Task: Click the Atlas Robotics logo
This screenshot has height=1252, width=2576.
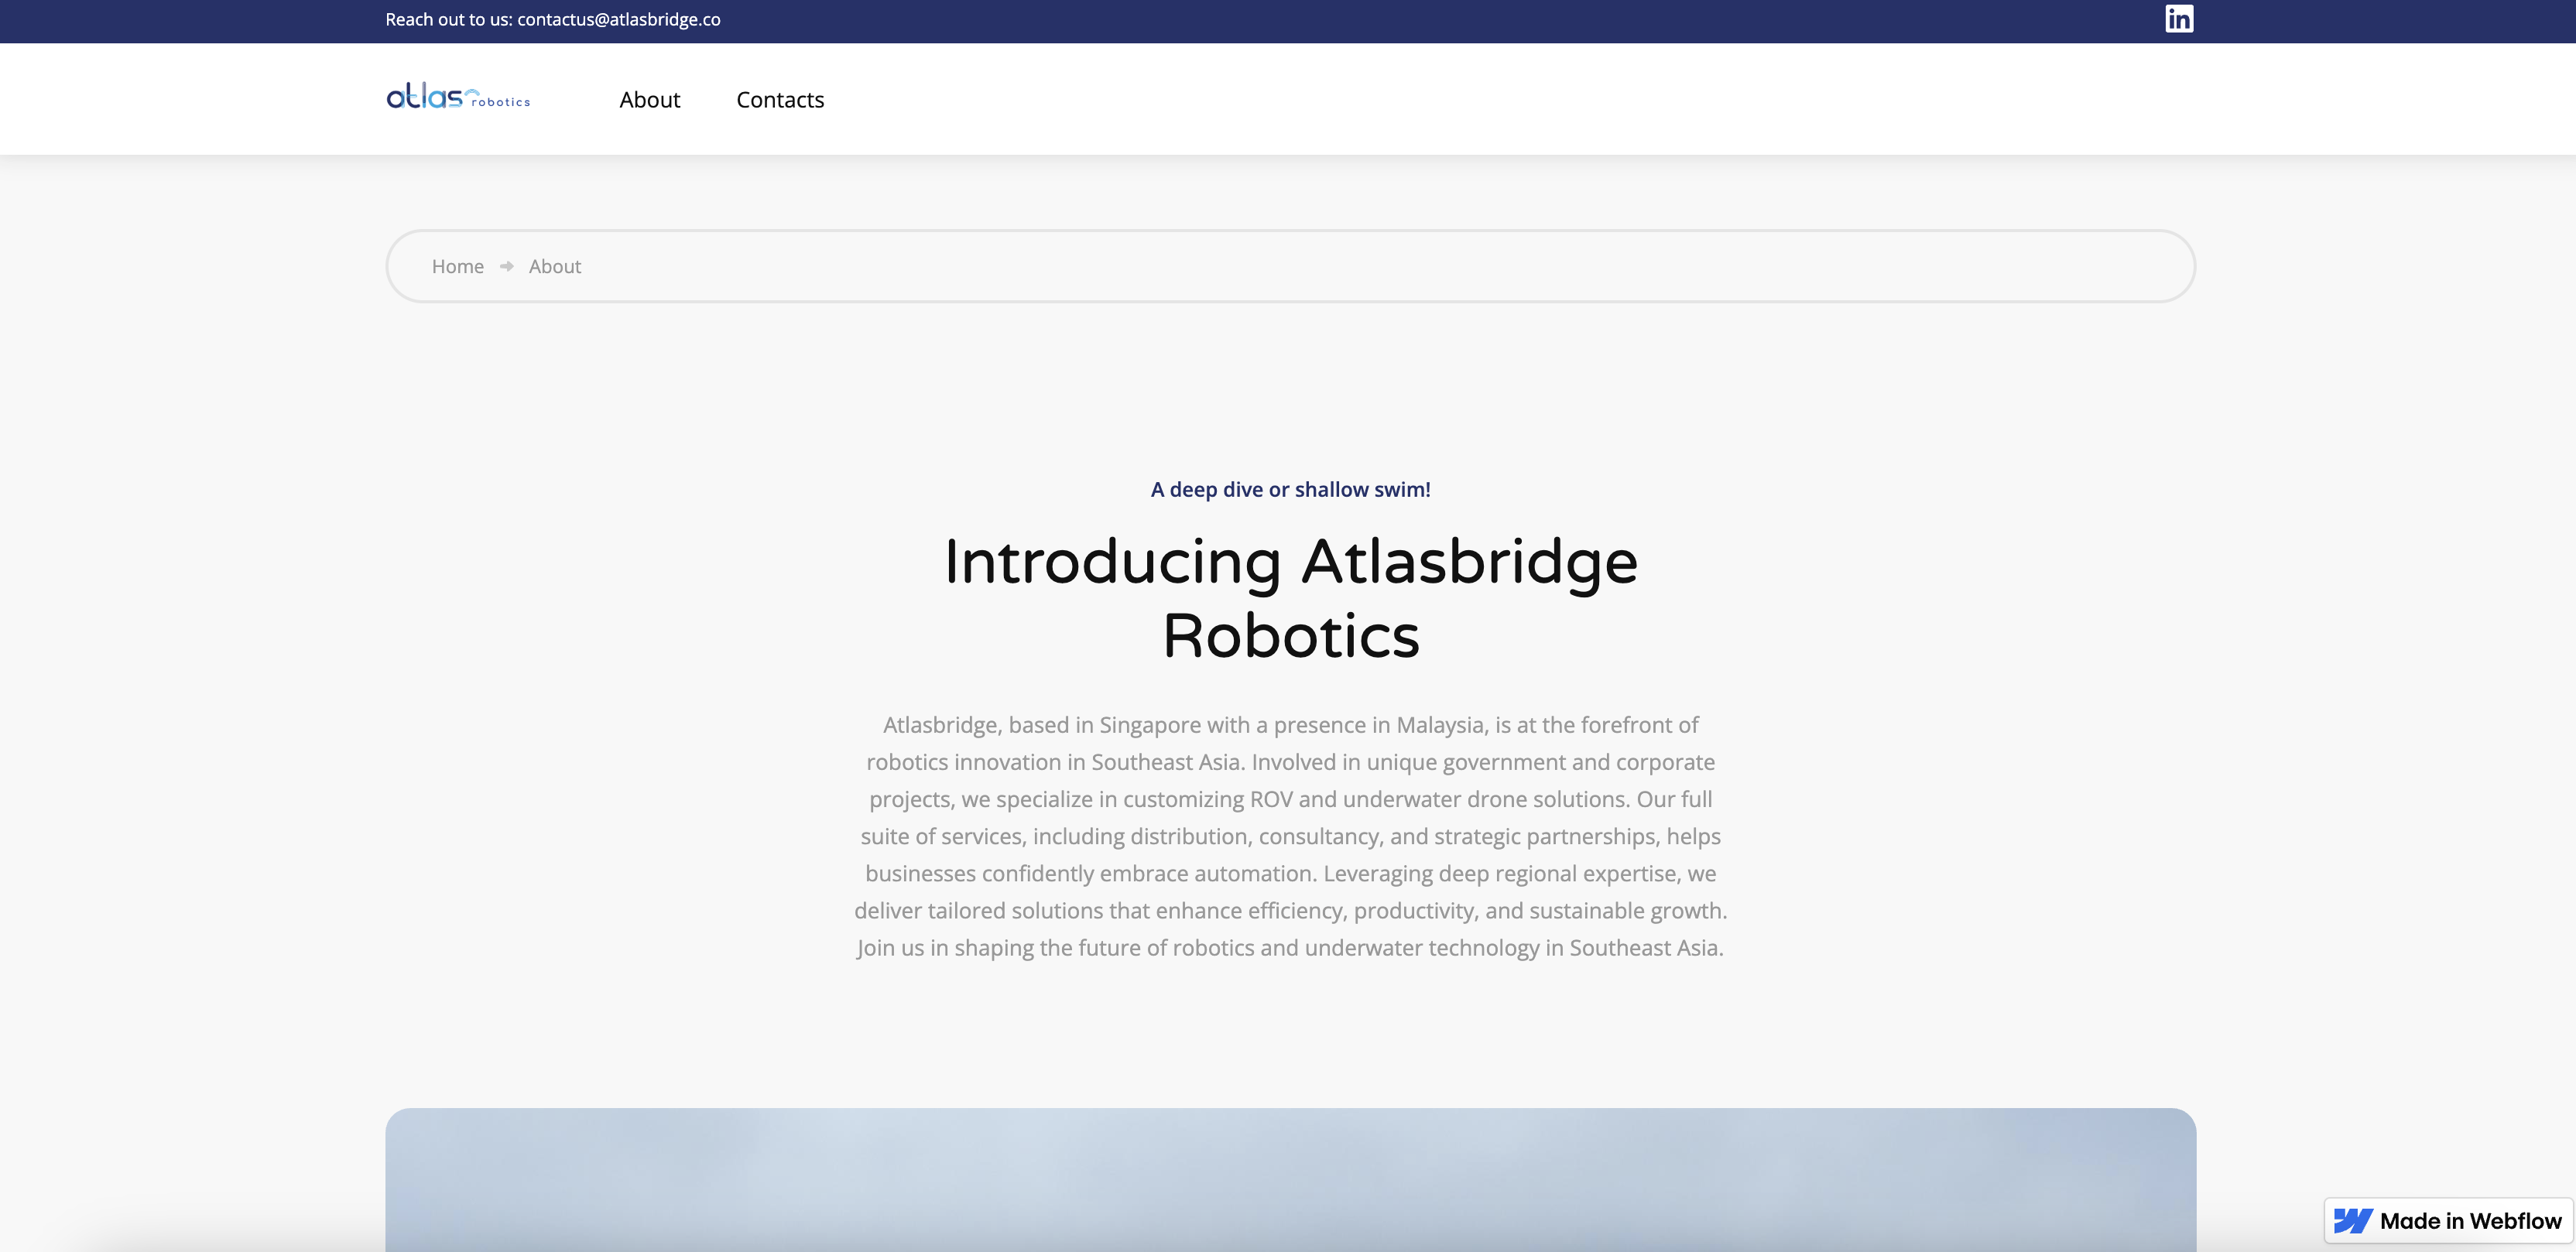Action: pos(458,97)
